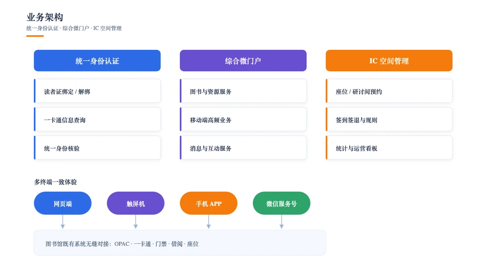Choose the 统计与运营看板 card
Image resolution: width=483 pixels, height=271 pixels.
pyautogui.click(x=389, y=148)
